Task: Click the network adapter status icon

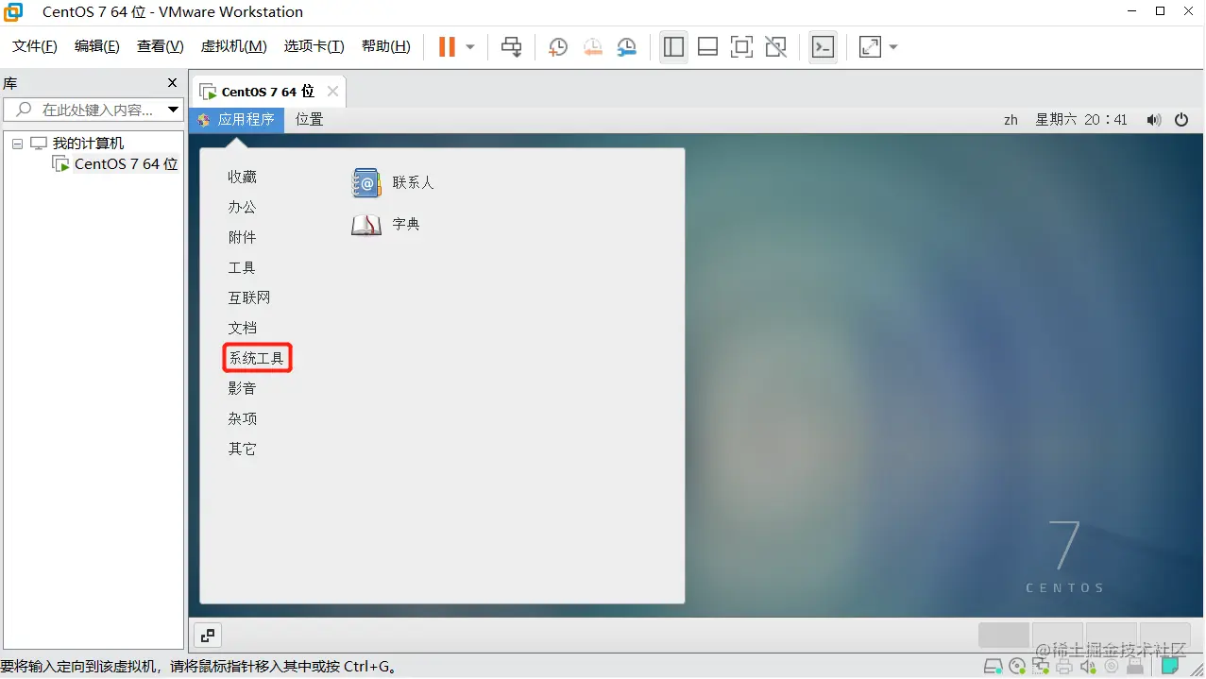Action: click(x=1040, y=667)
